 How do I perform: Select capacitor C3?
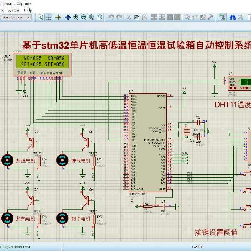pos(198,137)
